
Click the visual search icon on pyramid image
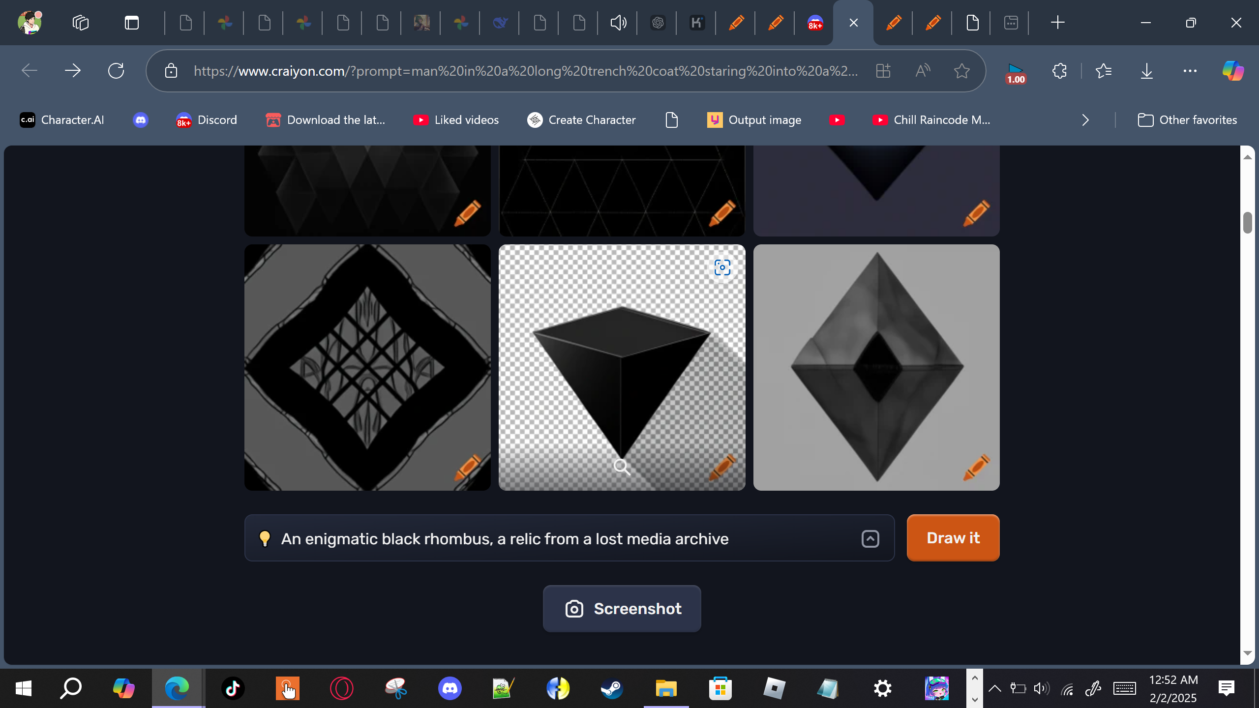pos(722,267)
